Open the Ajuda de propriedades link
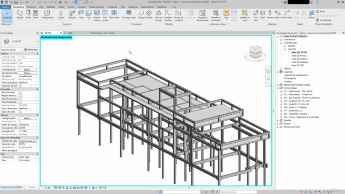The height and width of the screenshot is (194, 345). click(11, 187)
